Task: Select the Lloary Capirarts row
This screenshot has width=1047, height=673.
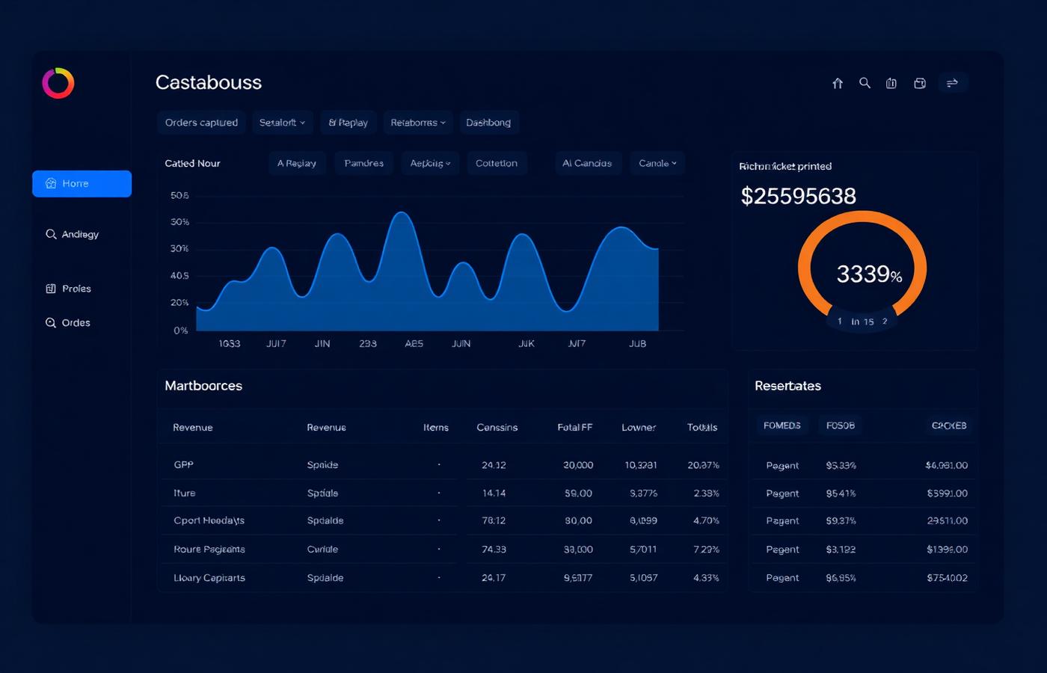Action: pos(443,578)
